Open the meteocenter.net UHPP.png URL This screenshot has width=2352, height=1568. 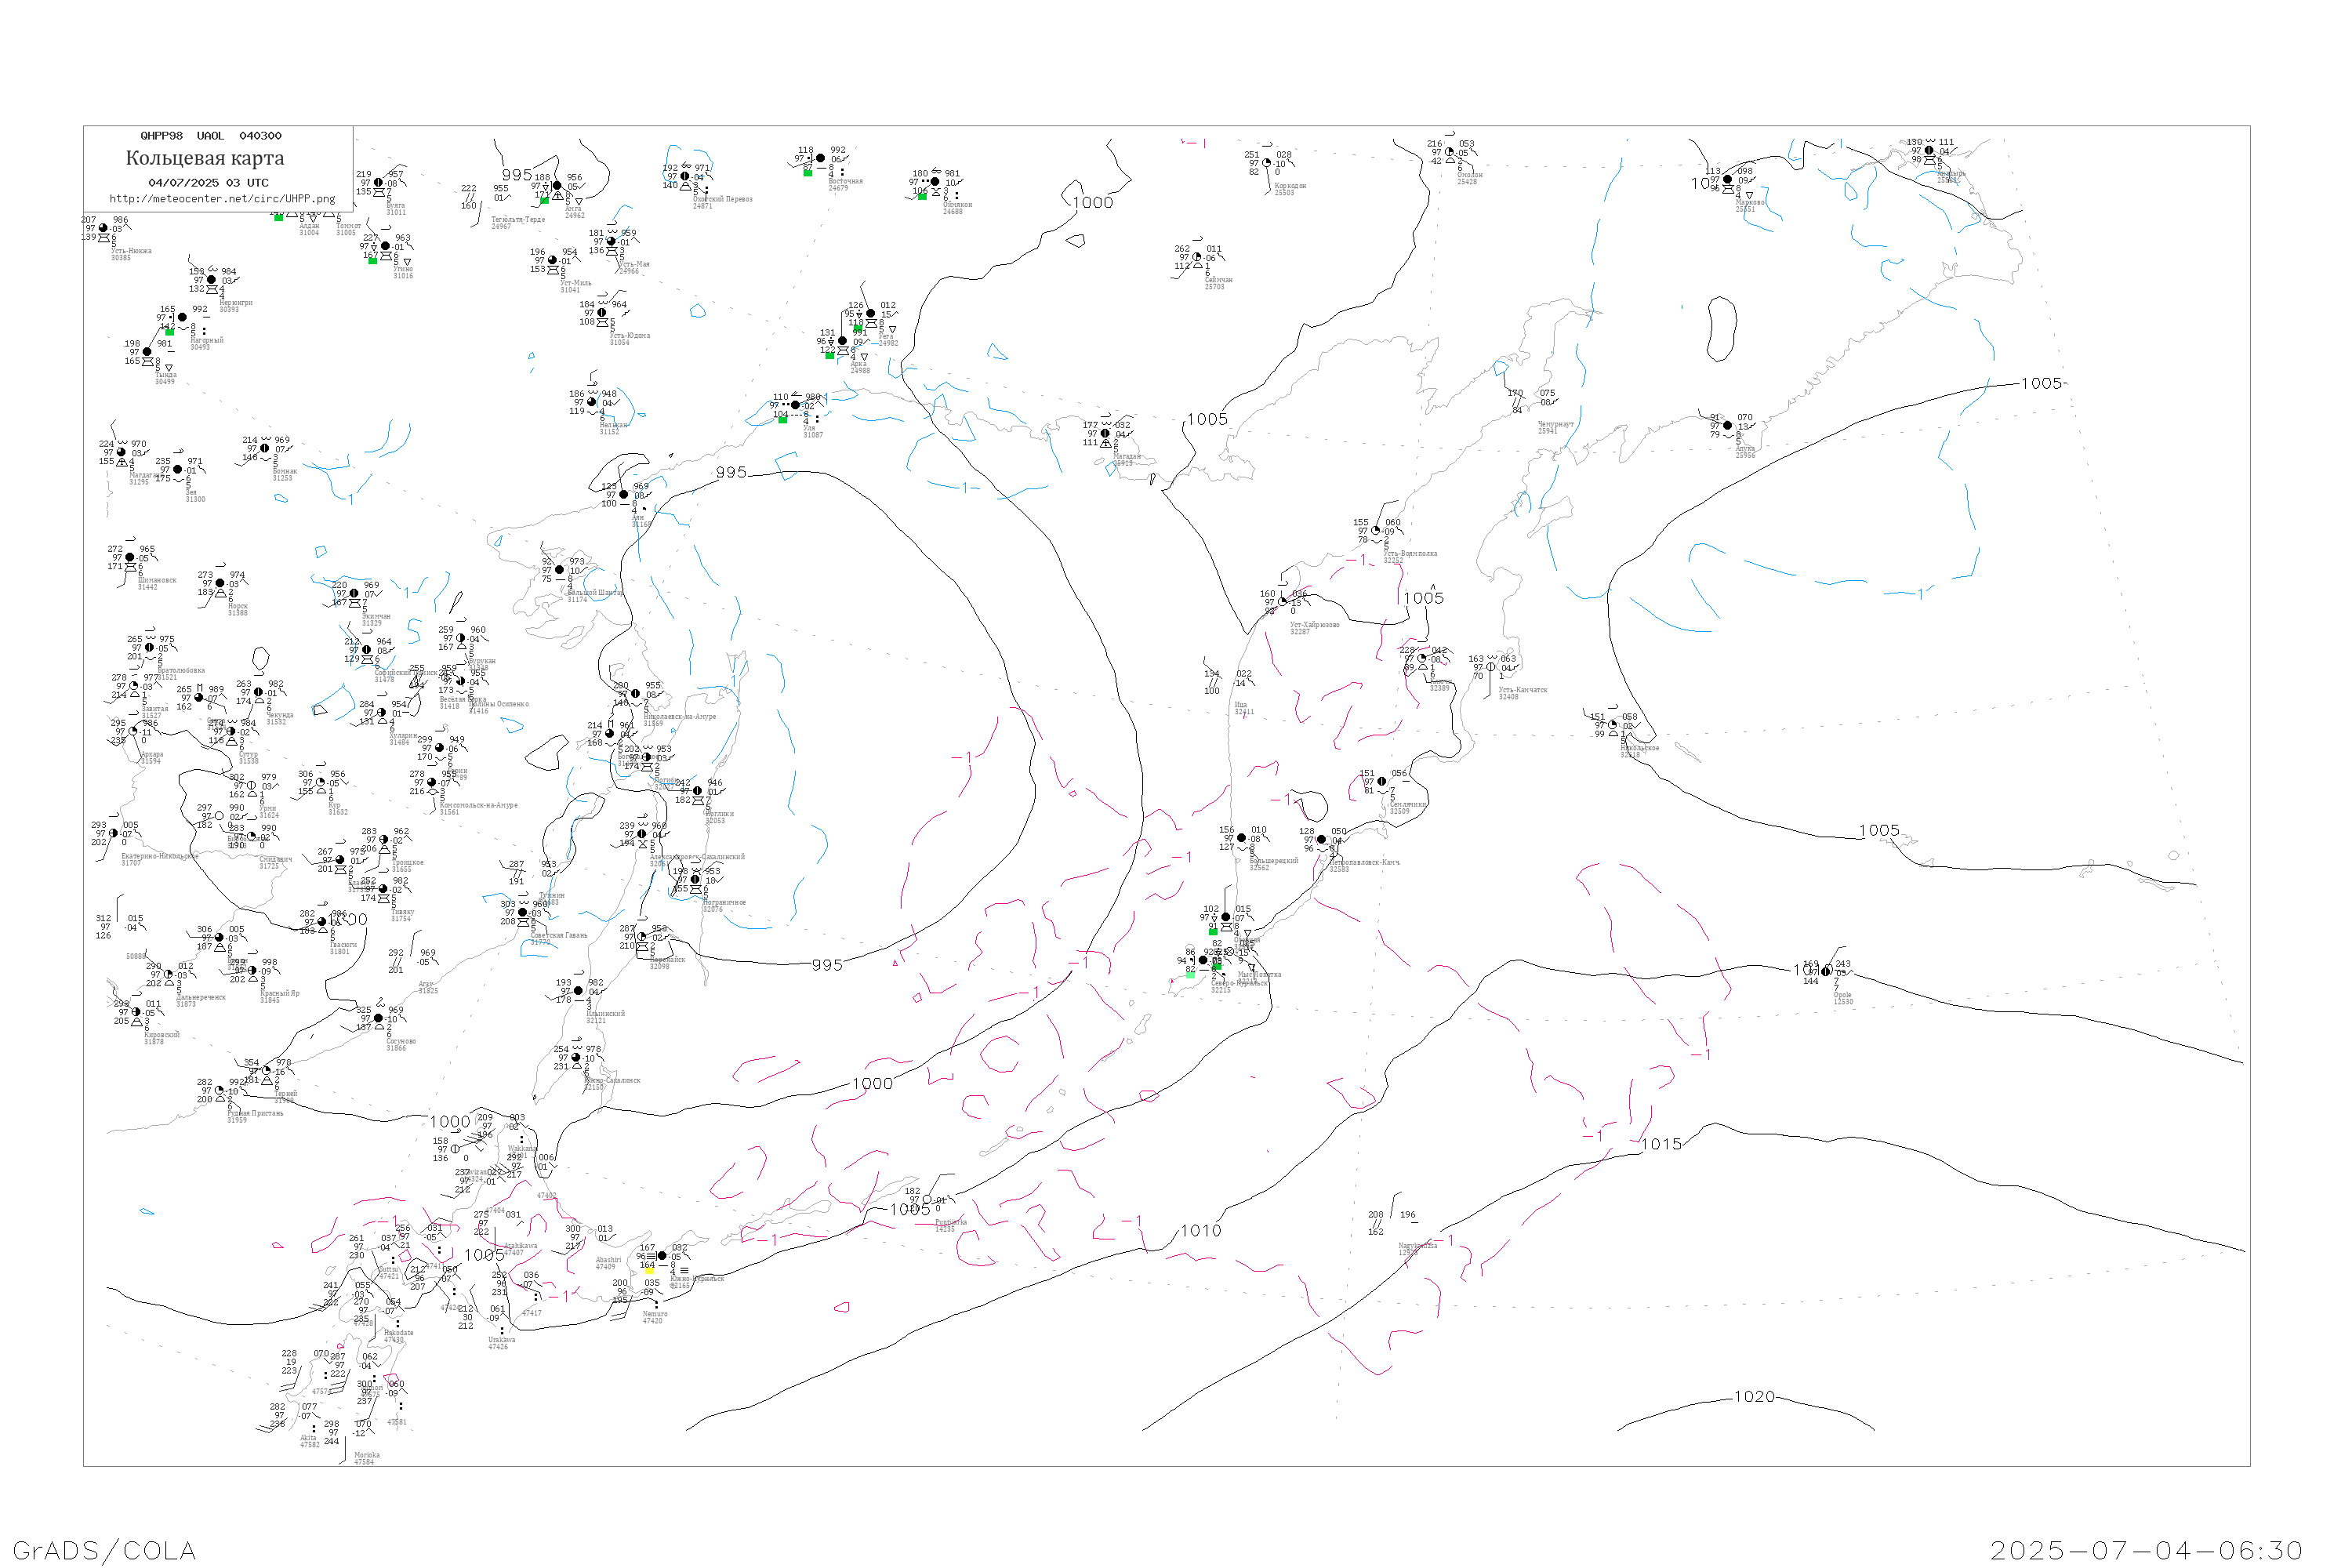pos(222,199)
